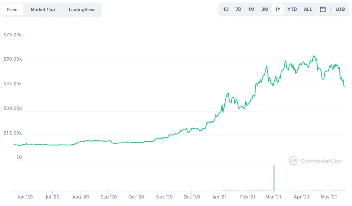Click the $75.00k axis label
Image resolution: width=352 pixels, height=206 pixels.
coord(13,35)
